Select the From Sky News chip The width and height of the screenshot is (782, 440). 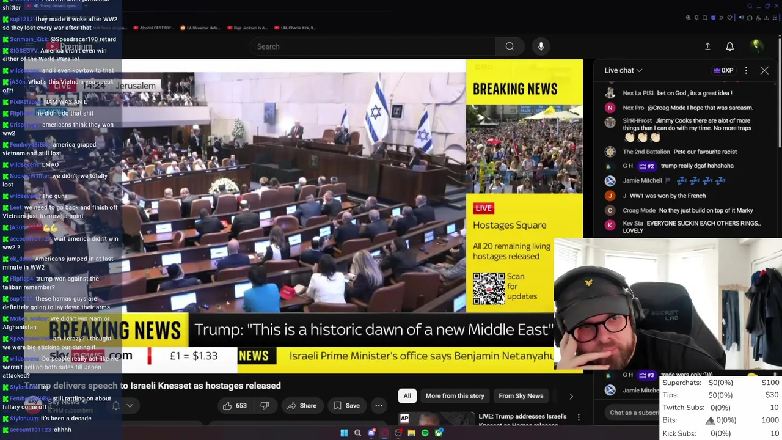click(521, 396)
